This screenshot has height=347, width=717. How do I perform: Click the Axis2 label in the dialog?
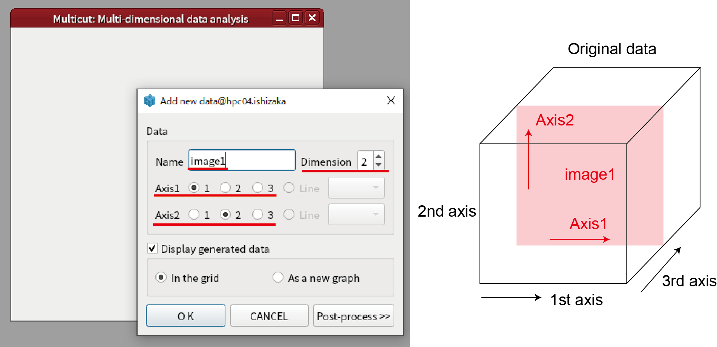click(x=167, y=215)
